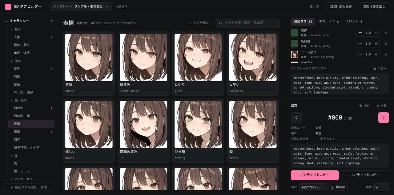This screenshot has width=394, height=195.
Task: Click the 再抽選 reroll button
Action: coord(338,187)
